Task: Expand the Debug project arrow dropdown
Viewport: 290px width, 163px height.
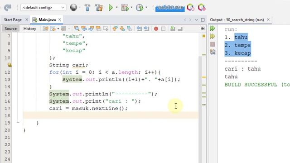Action: (x=131, y=8)
